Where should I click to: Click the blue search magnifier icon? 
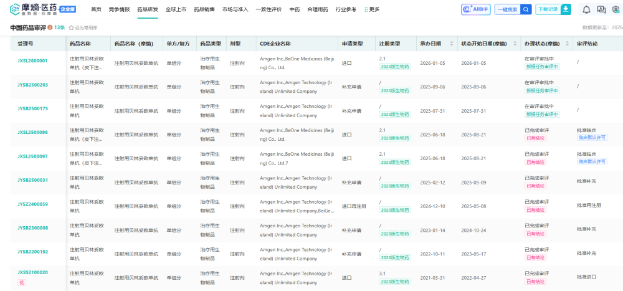526,9
